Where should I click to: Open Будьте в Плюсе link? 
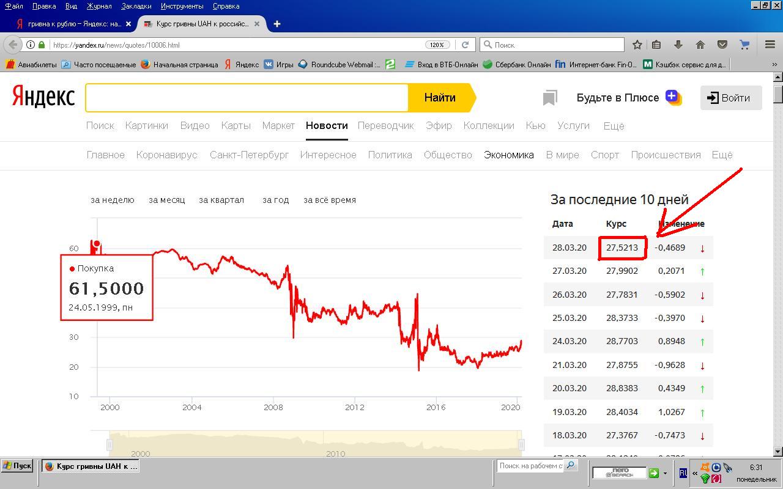pos(618,98)
